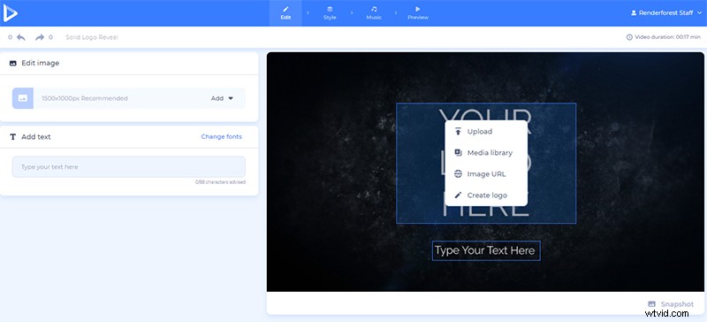Click the Renderforest logo icon
707x322 pixels.
point(10,13)
